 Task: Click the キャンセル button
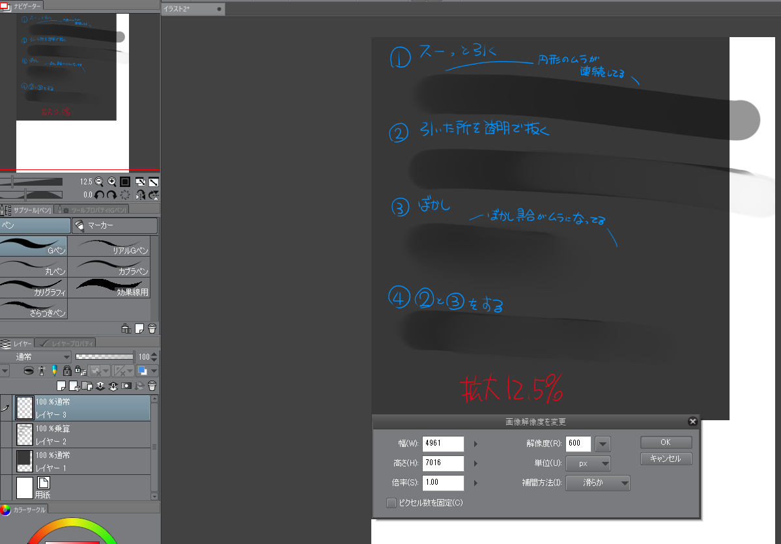(666, 459)
